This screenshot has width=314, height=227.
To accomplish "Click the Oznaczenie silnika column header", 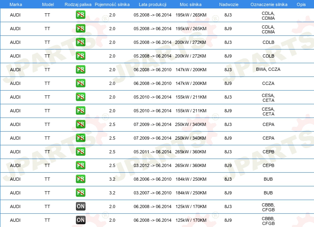I will coord(269,4).
